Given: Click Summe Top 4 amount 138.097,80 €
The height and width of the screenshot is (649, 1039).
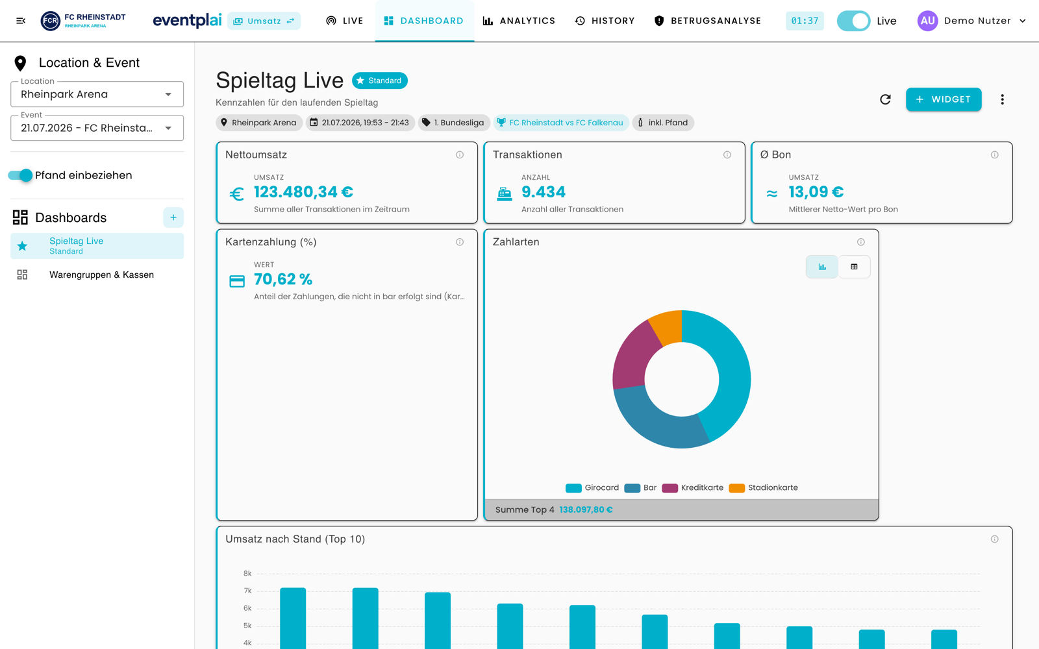Looking at the screenshot, I should click(586, 509).
